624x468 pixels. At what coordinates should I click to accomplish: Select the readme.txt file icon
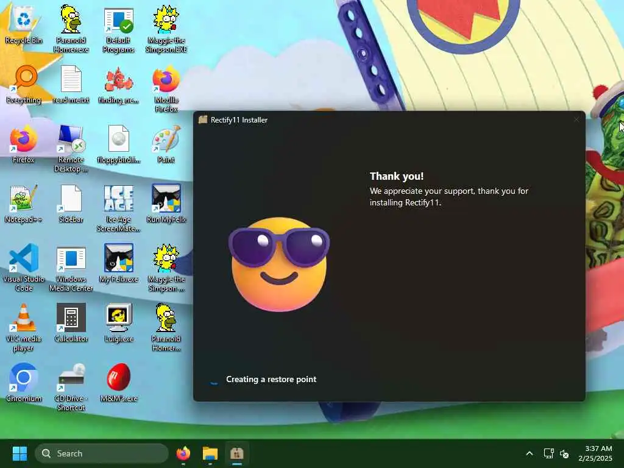71,84
